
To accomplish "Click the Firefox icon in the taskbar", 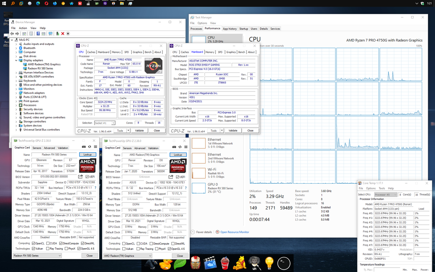I will click(55, 3).
